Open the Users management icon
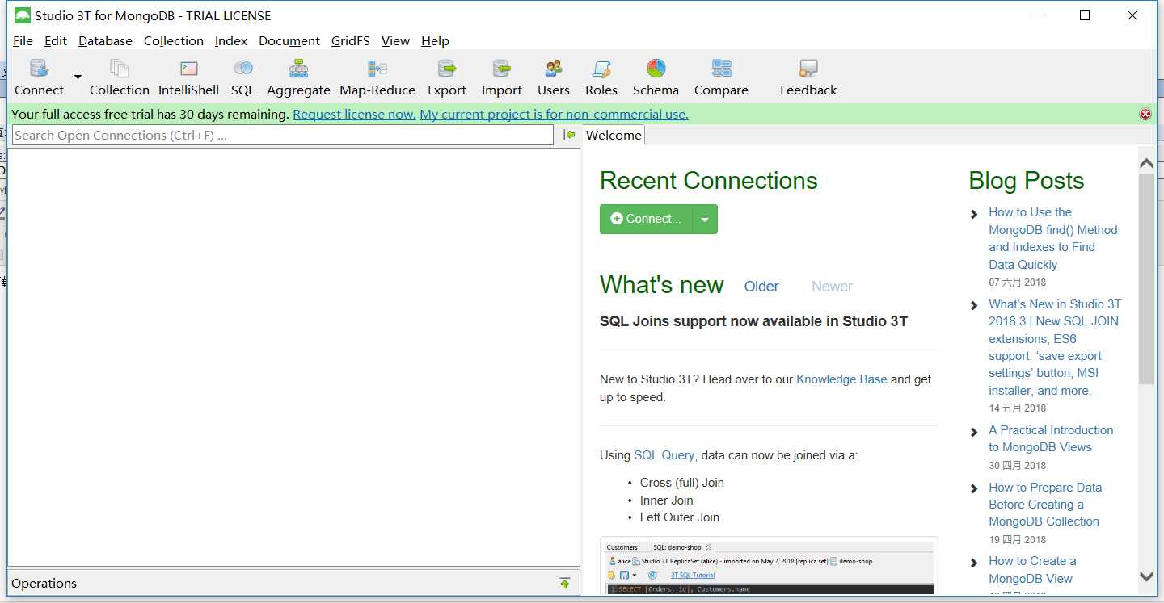Viewport: 1164px width, 603px height. click(x=554, y=69)
